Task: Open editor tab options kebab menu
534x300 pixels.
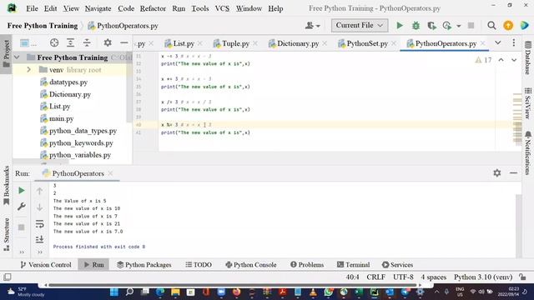Action: (x=514, y=42)
